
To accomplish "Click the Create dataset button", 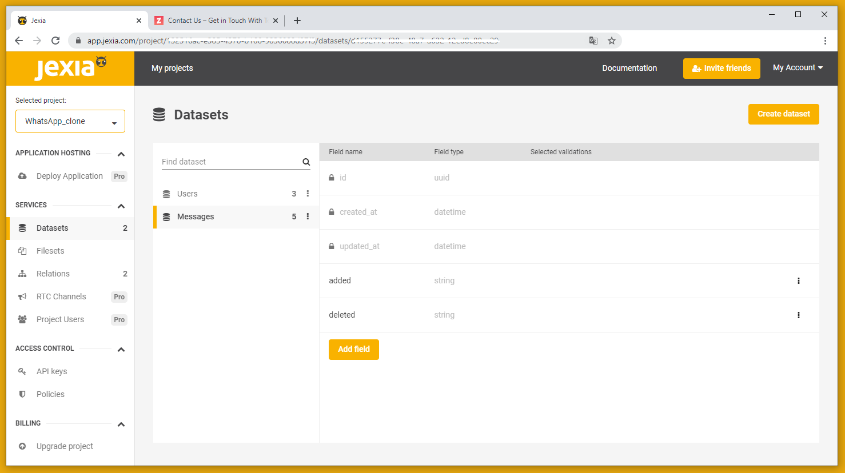I will coord(784,114).
